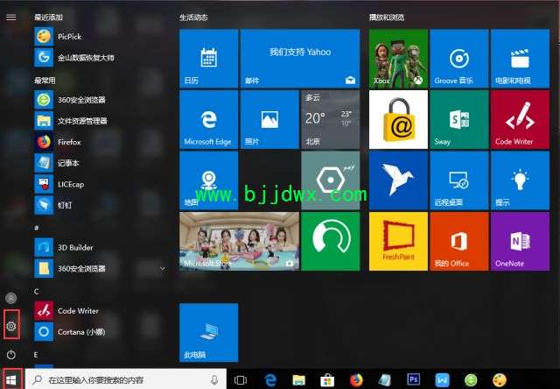Click the E letter group header
The height and width of the screenshot is (389, 560).
pos(36,355)
